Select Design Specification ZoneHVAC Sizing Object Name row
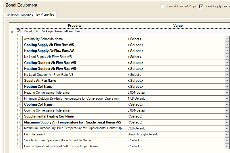 [x=61, y=146]
